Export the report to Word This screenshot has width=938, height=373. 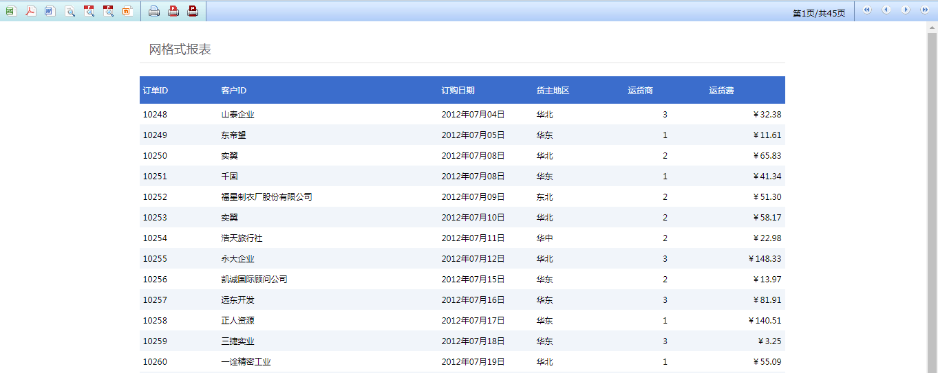click(x=50, y=11)
